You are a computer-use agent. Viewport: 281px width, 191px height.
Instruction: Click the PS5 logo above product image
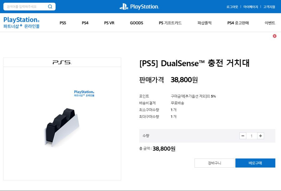(x=62, y=62)
